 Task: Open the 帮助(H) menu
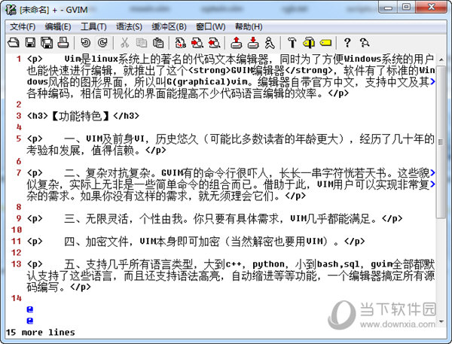click(249, 27)
